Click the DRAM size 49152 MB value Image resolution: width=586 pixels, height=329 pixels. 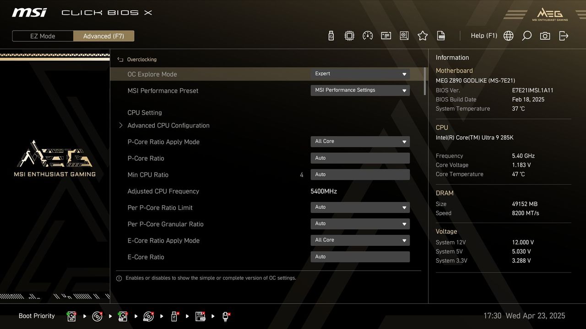click(x=525, y=204)
